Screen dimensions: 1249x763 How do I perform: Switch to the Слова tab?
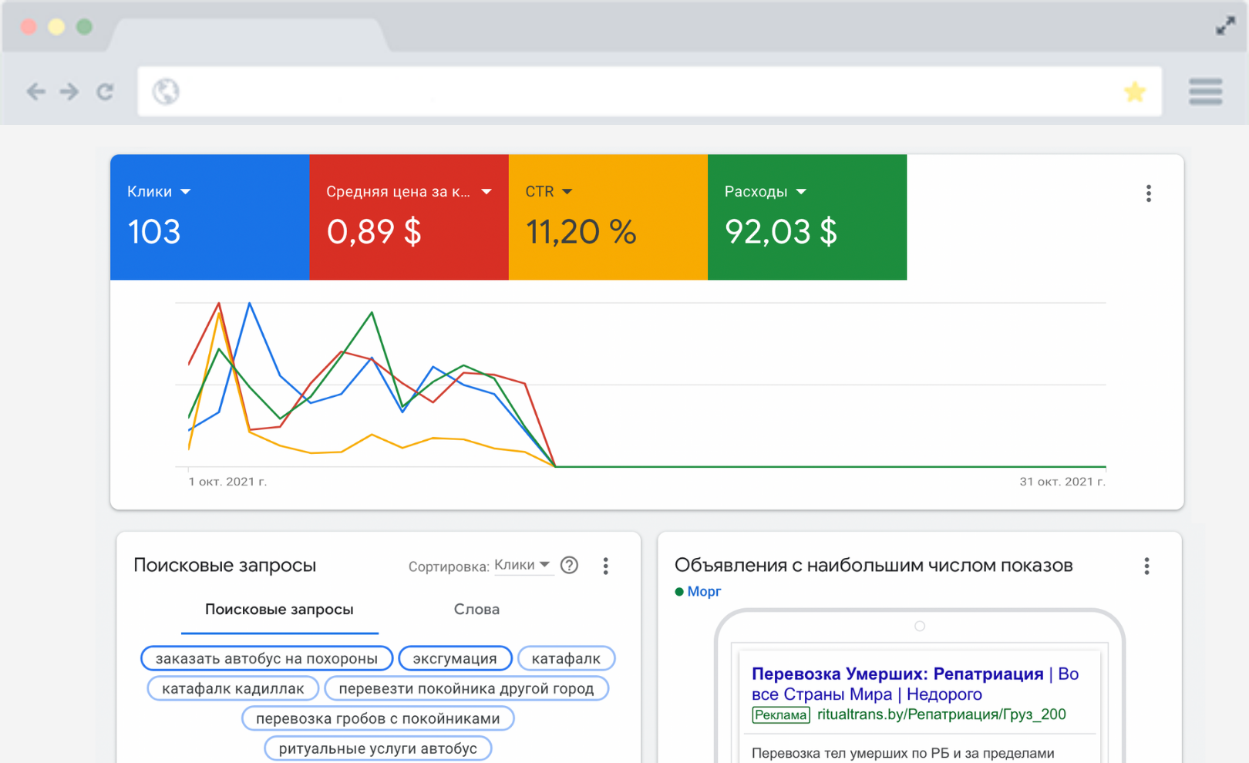click(476, 610)
